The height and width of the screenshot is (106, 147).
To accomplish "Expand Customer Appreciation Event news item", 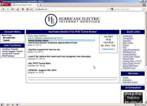I will pos(28,43).
